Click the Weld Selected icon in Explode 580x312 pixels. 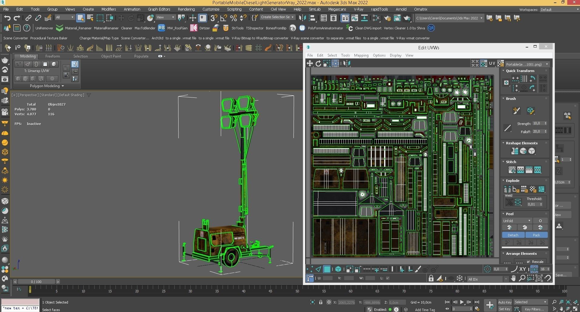(x=518, y=202)
